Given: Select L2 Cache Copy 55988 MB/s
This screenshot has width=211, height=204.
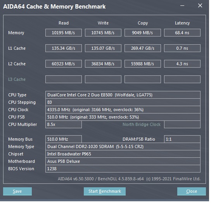Looking at the screenshot, I should coord(143,64).
